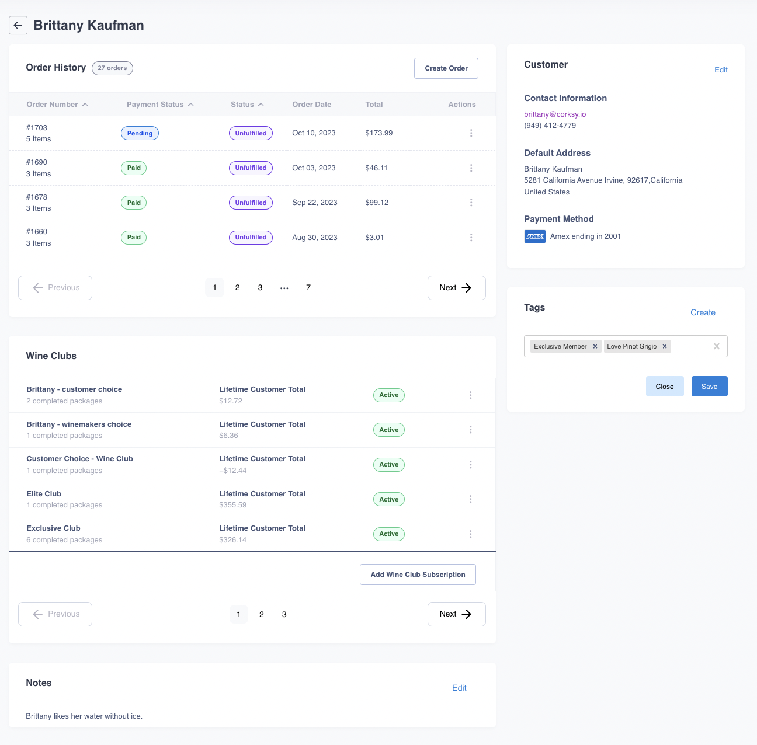This screenshot has height=745, width=757.
Task: Click into the Tags input field
Action: pyautogui.click(x=692, y=346)
